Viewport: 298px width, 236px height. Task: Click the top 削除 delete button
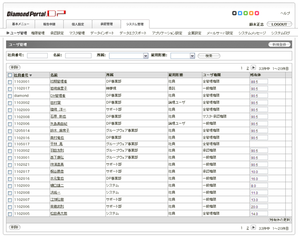tap(15, 67)
